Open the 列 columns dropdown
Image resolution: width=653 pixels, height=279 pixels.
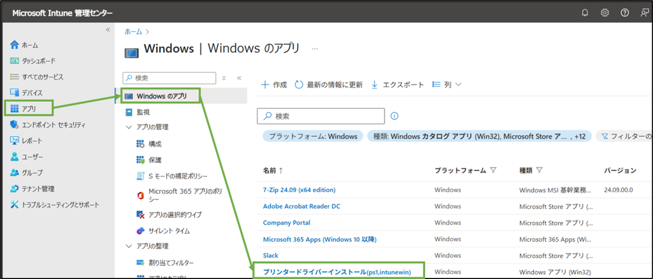(x=447, y=84)
